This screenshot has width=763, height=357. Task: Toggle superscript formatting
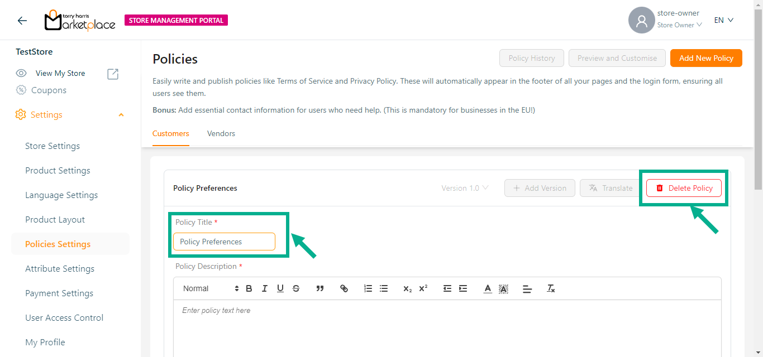[x=423, y=288]
